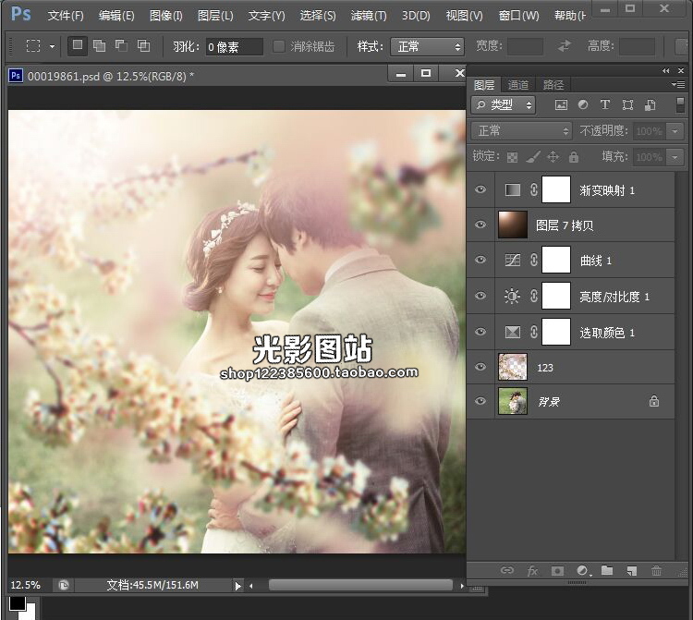
Task: Toggle visibility of the 曲线 1 layer
Action: pos(480,261)
